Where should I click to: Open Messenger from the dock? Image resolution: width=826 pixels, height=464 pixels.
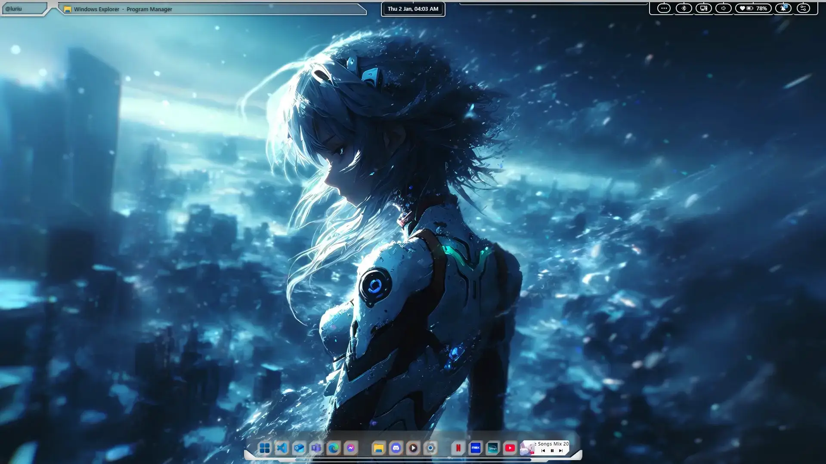pyautogui.click(x=352, y=448)
